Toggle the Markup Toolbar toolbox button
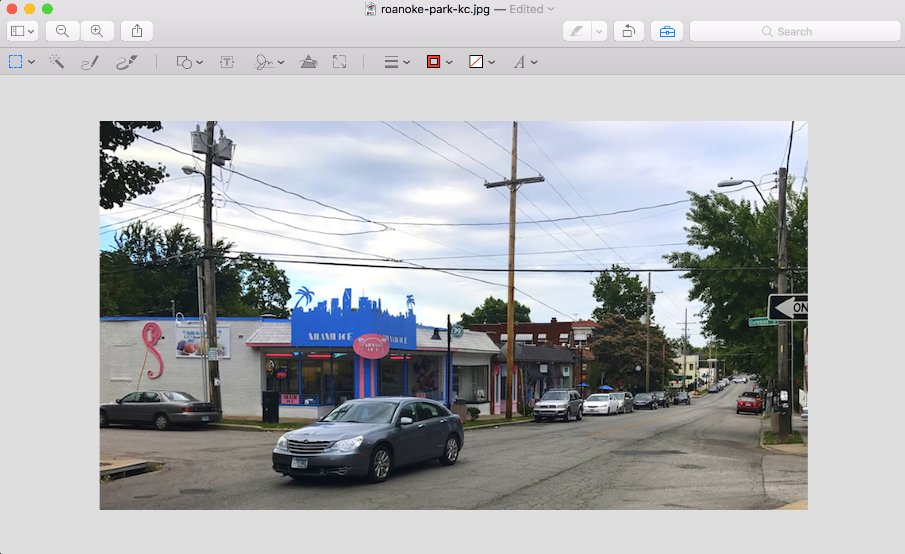905x554 pixels. tap(667, 31)
